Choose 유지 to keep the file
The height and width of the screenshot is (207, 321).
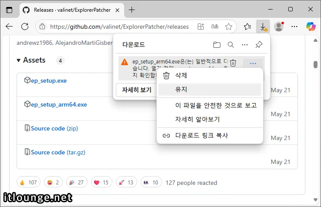coord(209,90)
